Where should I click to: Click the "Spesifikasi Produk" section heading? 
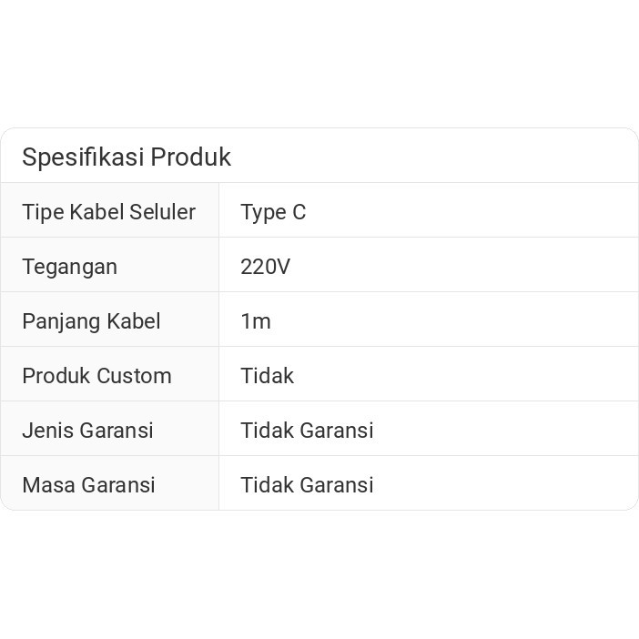click(x=127, y=157)
